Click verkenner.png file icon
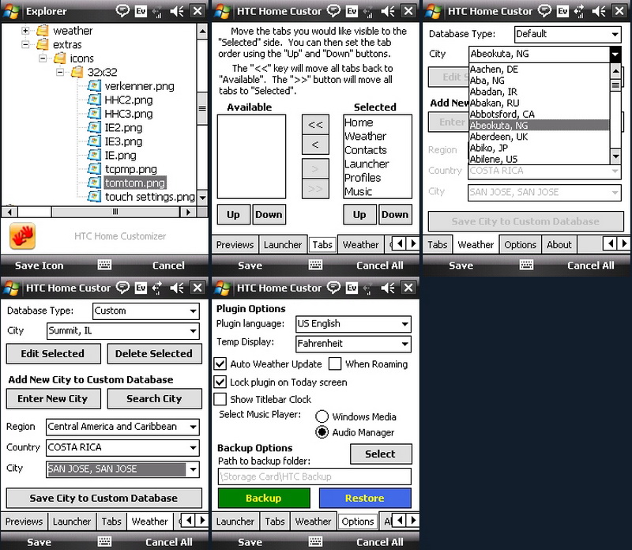The image size is (632, 550). click(x=94, y=86)
